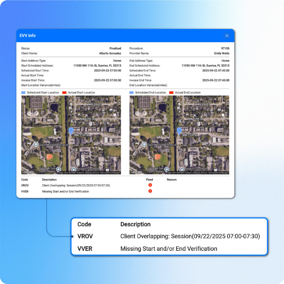Select the blue scheduled start location pin
Viewport: 284px width, 284px height.
71,130
